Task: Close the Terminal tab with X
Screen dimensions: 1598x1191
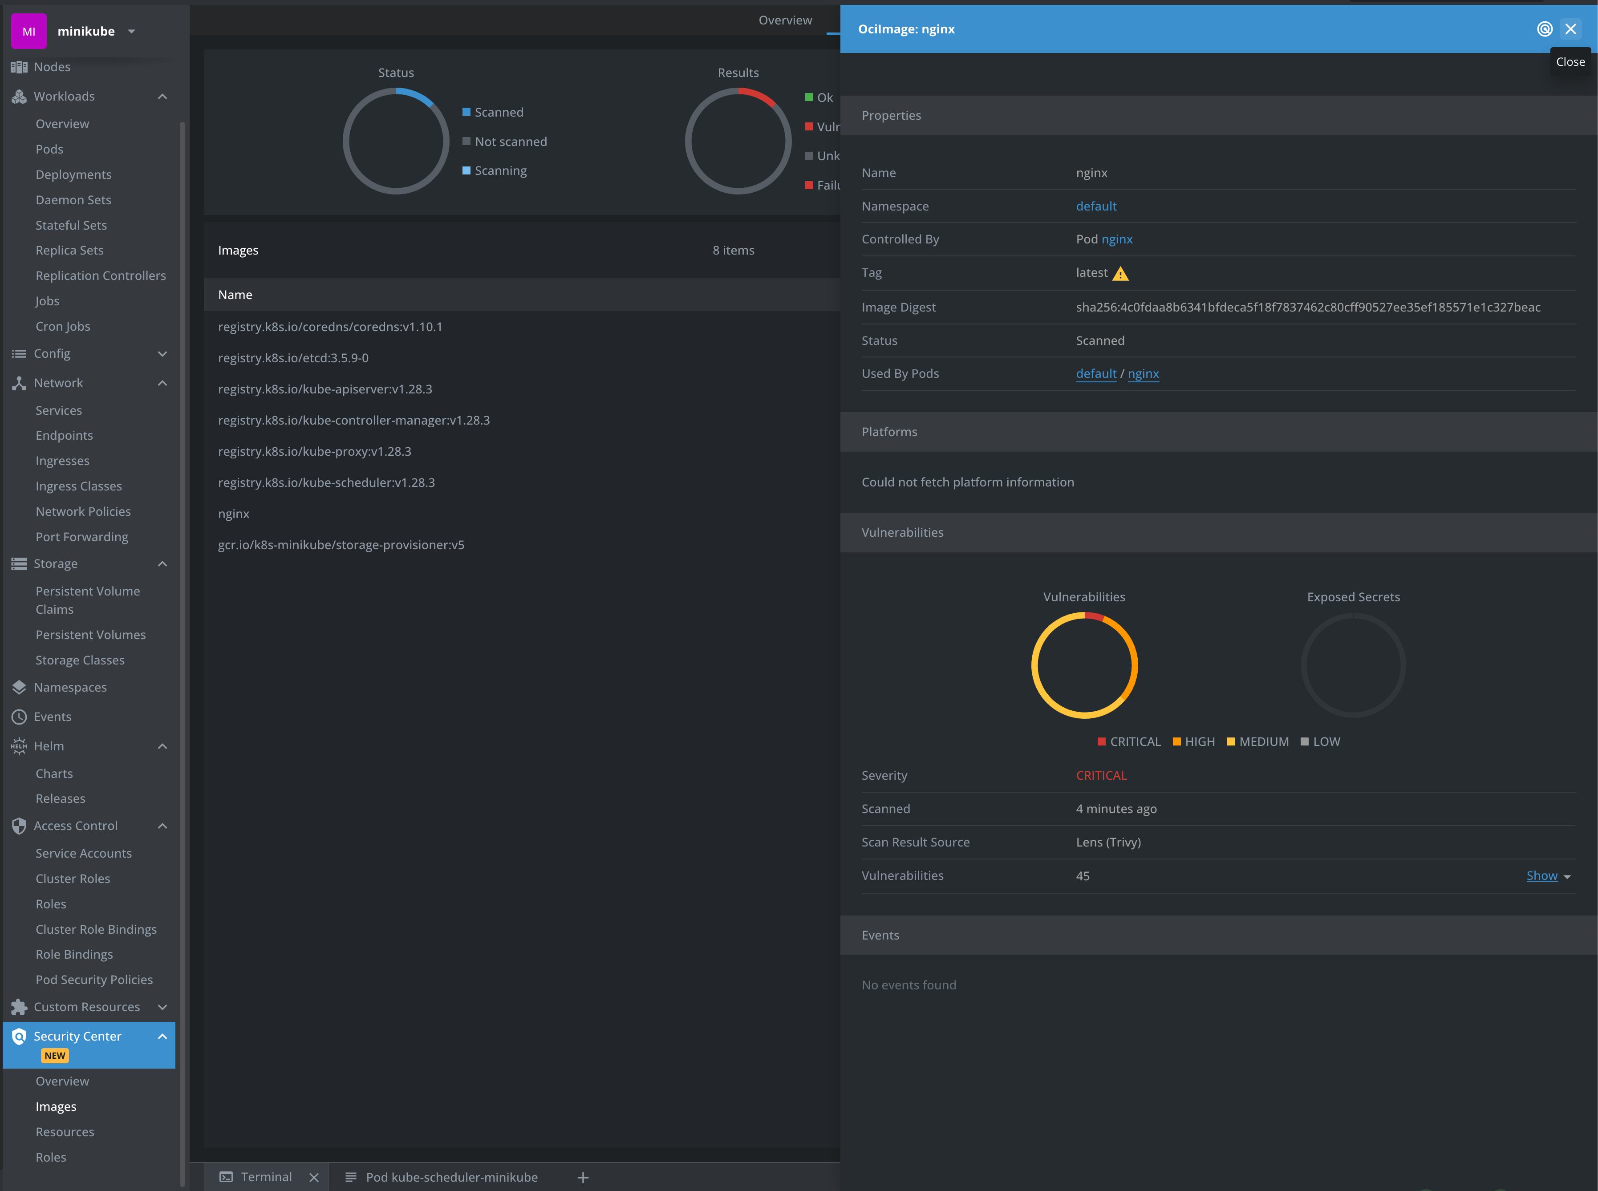Action: tap(314, 1177)
